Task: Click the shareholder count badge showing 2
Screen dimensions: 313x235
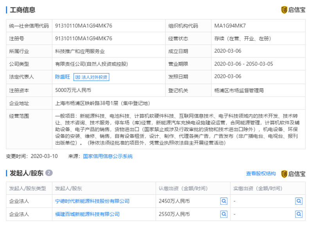Action: pos(49,173)
